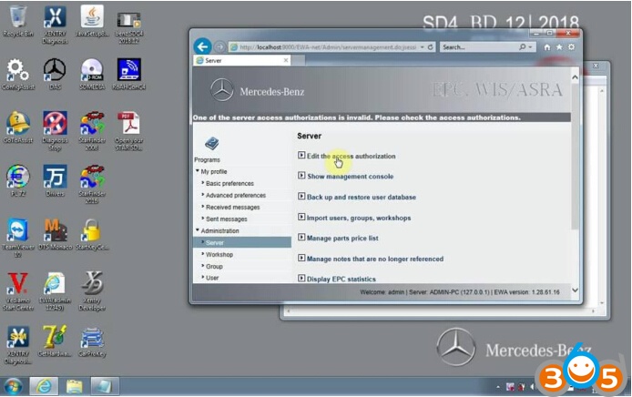
Task: Open Sent messages in sidebar
Action: pyautogui.click(x=227, y=219)
